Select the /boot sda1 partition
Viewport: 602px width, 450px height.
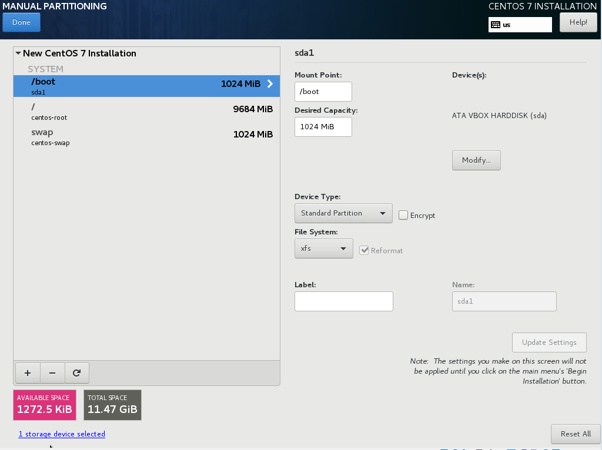tap(146, 86)
